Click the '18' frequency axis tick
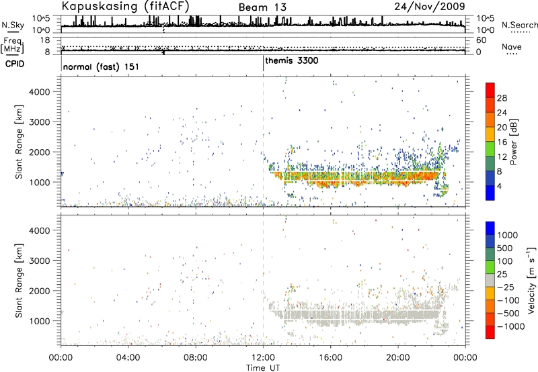The image size is (538, 372). (x=45, y=40)
